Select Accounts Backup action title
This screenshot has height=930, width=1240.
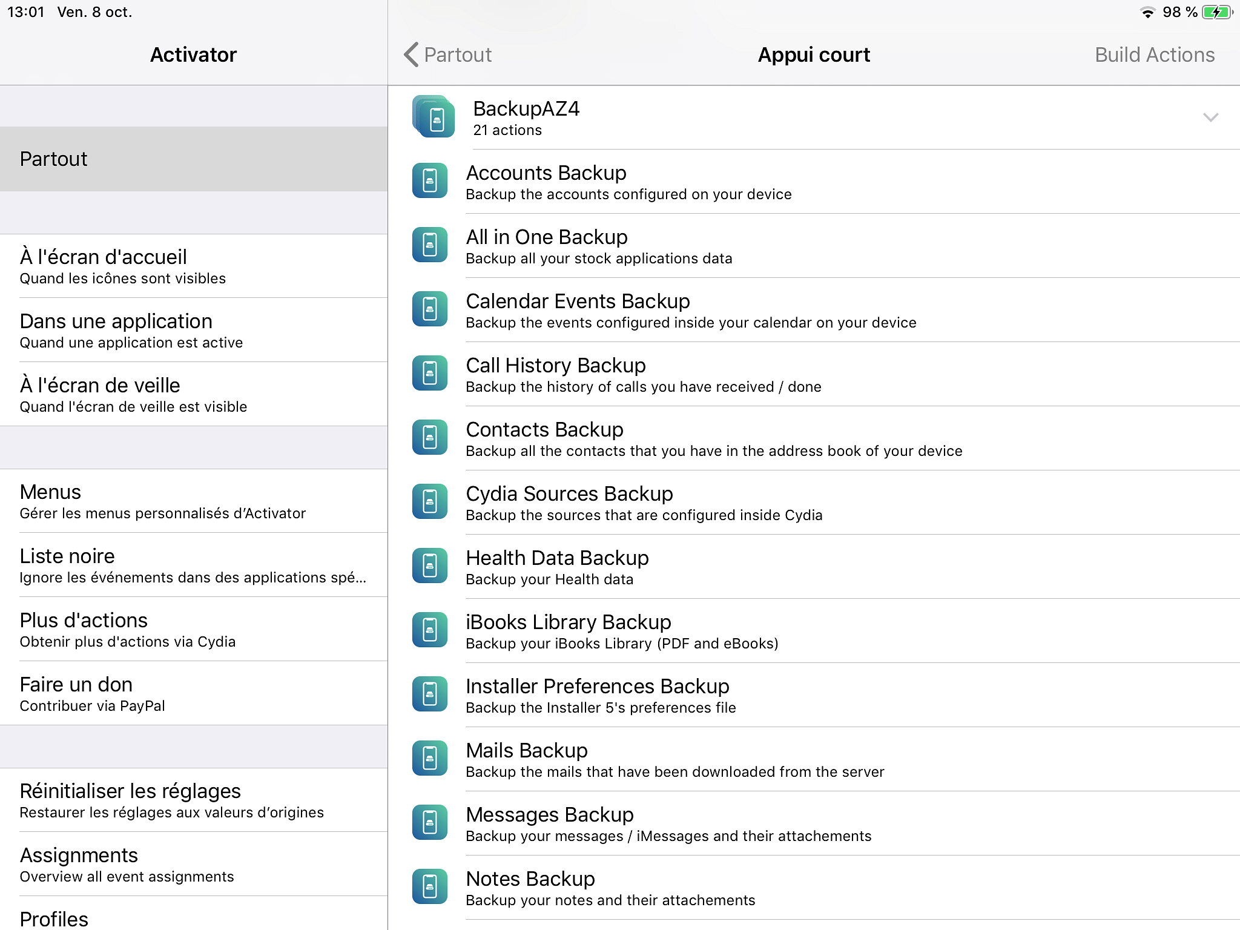(x=546, y=173)
